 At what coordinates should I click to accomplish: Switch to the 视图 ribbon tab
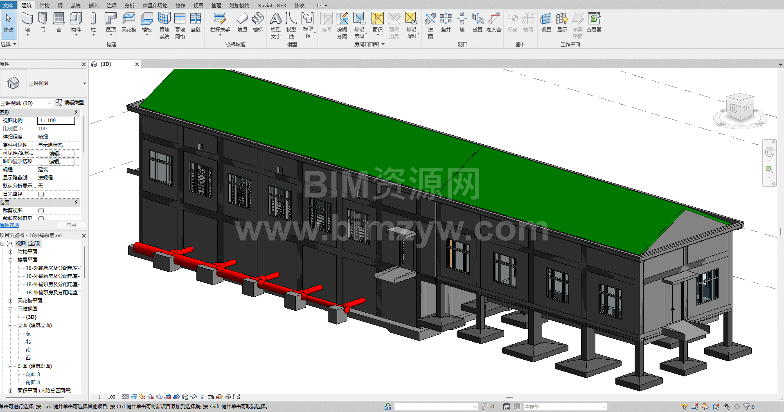[198, 5]
